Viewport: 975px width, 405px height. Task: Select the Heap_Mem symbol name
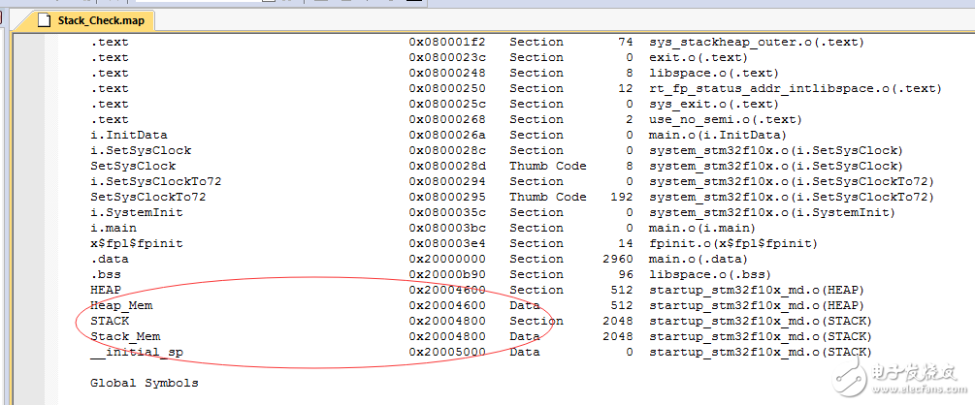(121, 306)
